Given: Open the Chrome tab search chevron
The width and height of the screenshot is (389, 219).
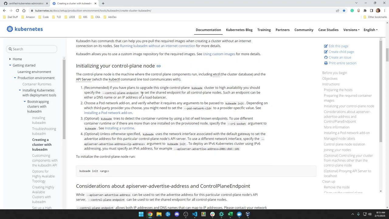Looking at the screenshot, I should (x=356, y=3).
